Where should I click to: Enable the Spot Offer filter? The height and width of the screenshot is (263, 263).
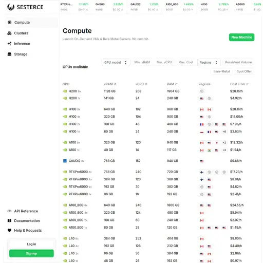(x=244, y=71)
